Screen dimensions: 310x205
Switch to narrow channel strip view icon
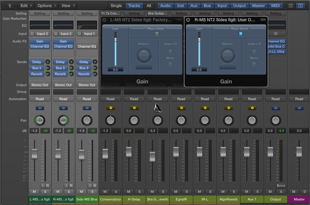(x=291, y=6)
